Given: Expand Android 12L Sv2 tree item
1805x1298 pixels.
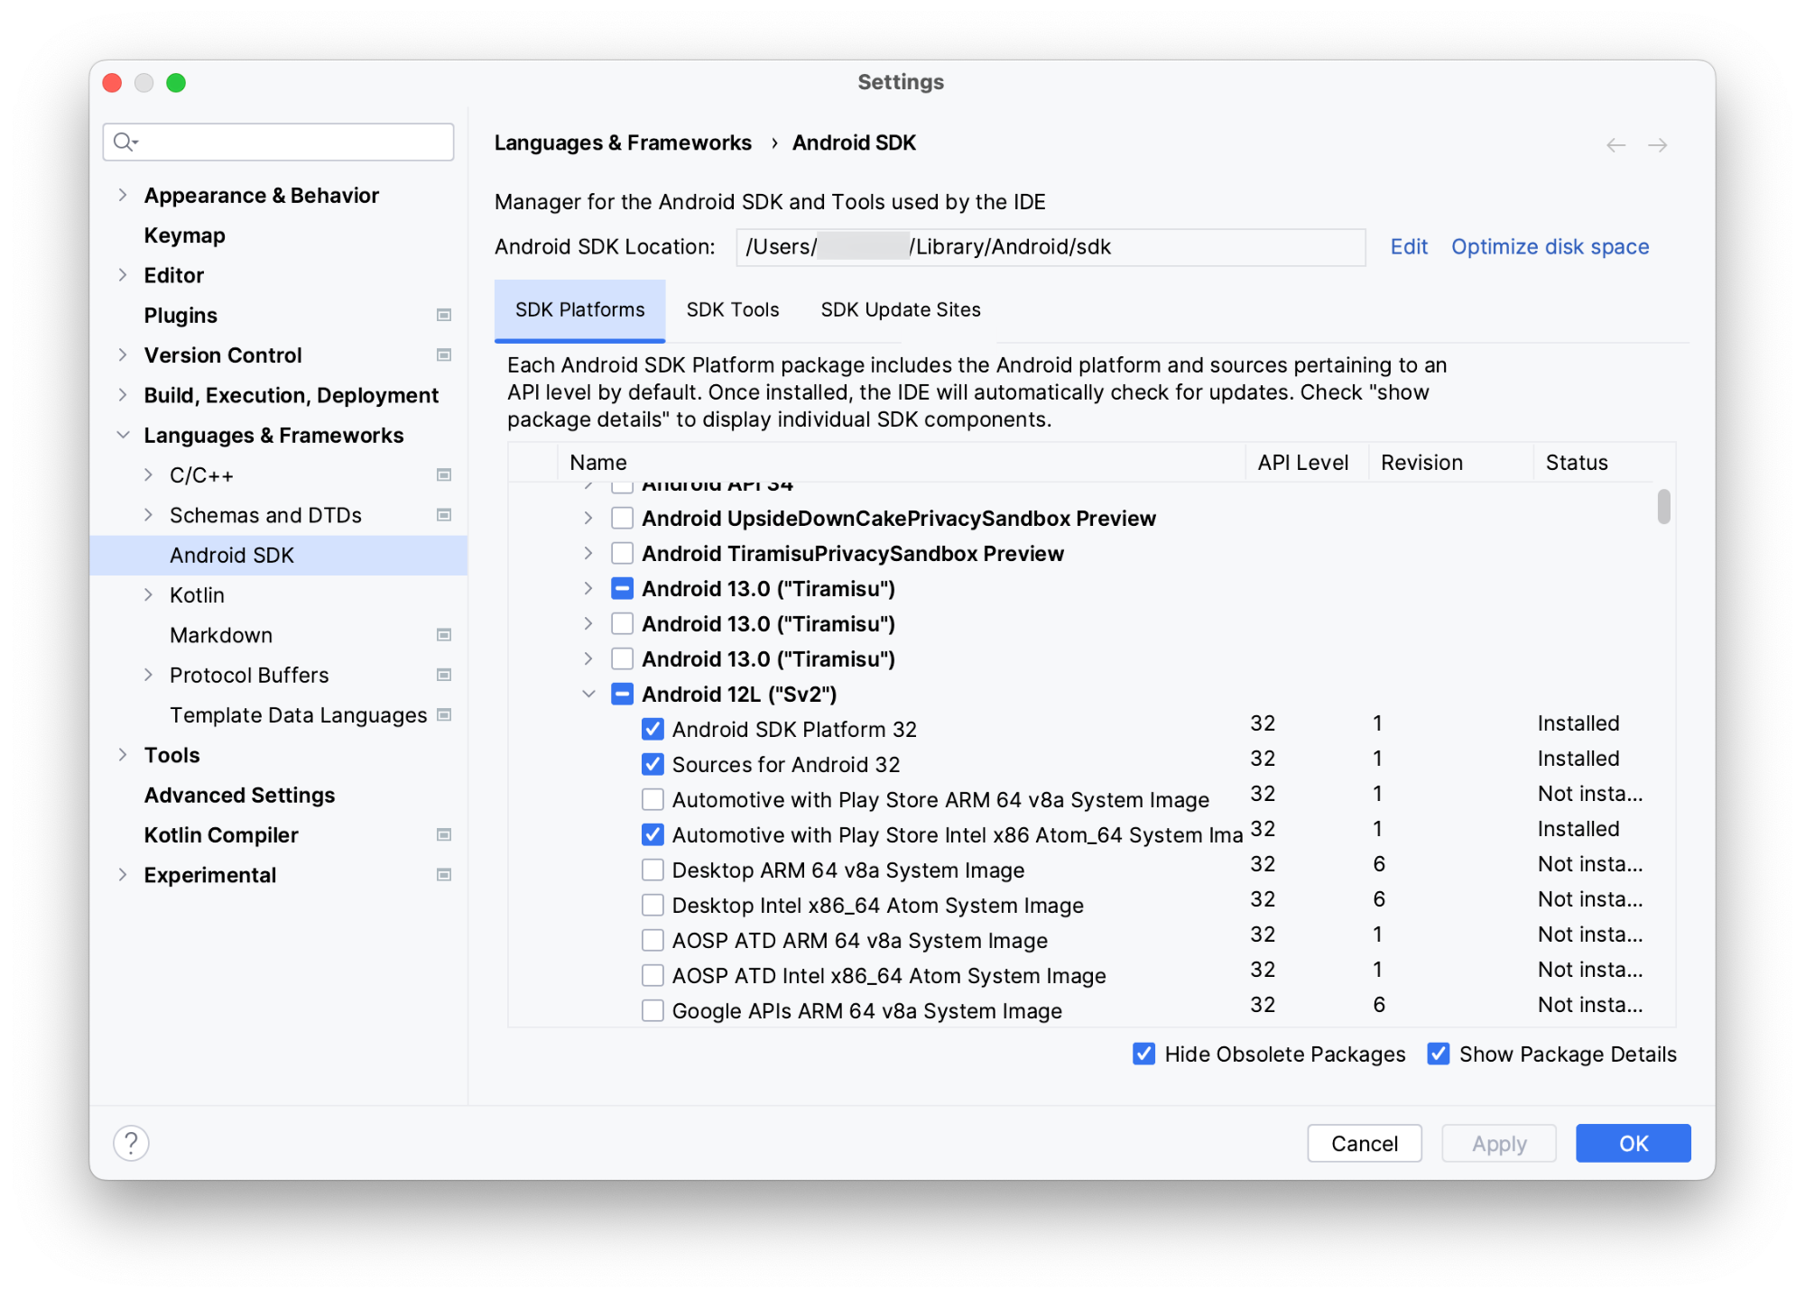Looking at the screenshot, I should 588,693.
